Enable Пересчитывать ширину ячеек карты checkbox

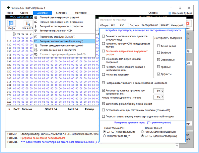pyautogui.click(x=103, y=116)
